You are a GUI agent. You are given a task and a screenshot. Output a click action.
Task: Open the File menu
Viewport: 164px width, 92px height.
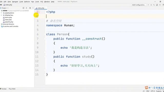1,2
